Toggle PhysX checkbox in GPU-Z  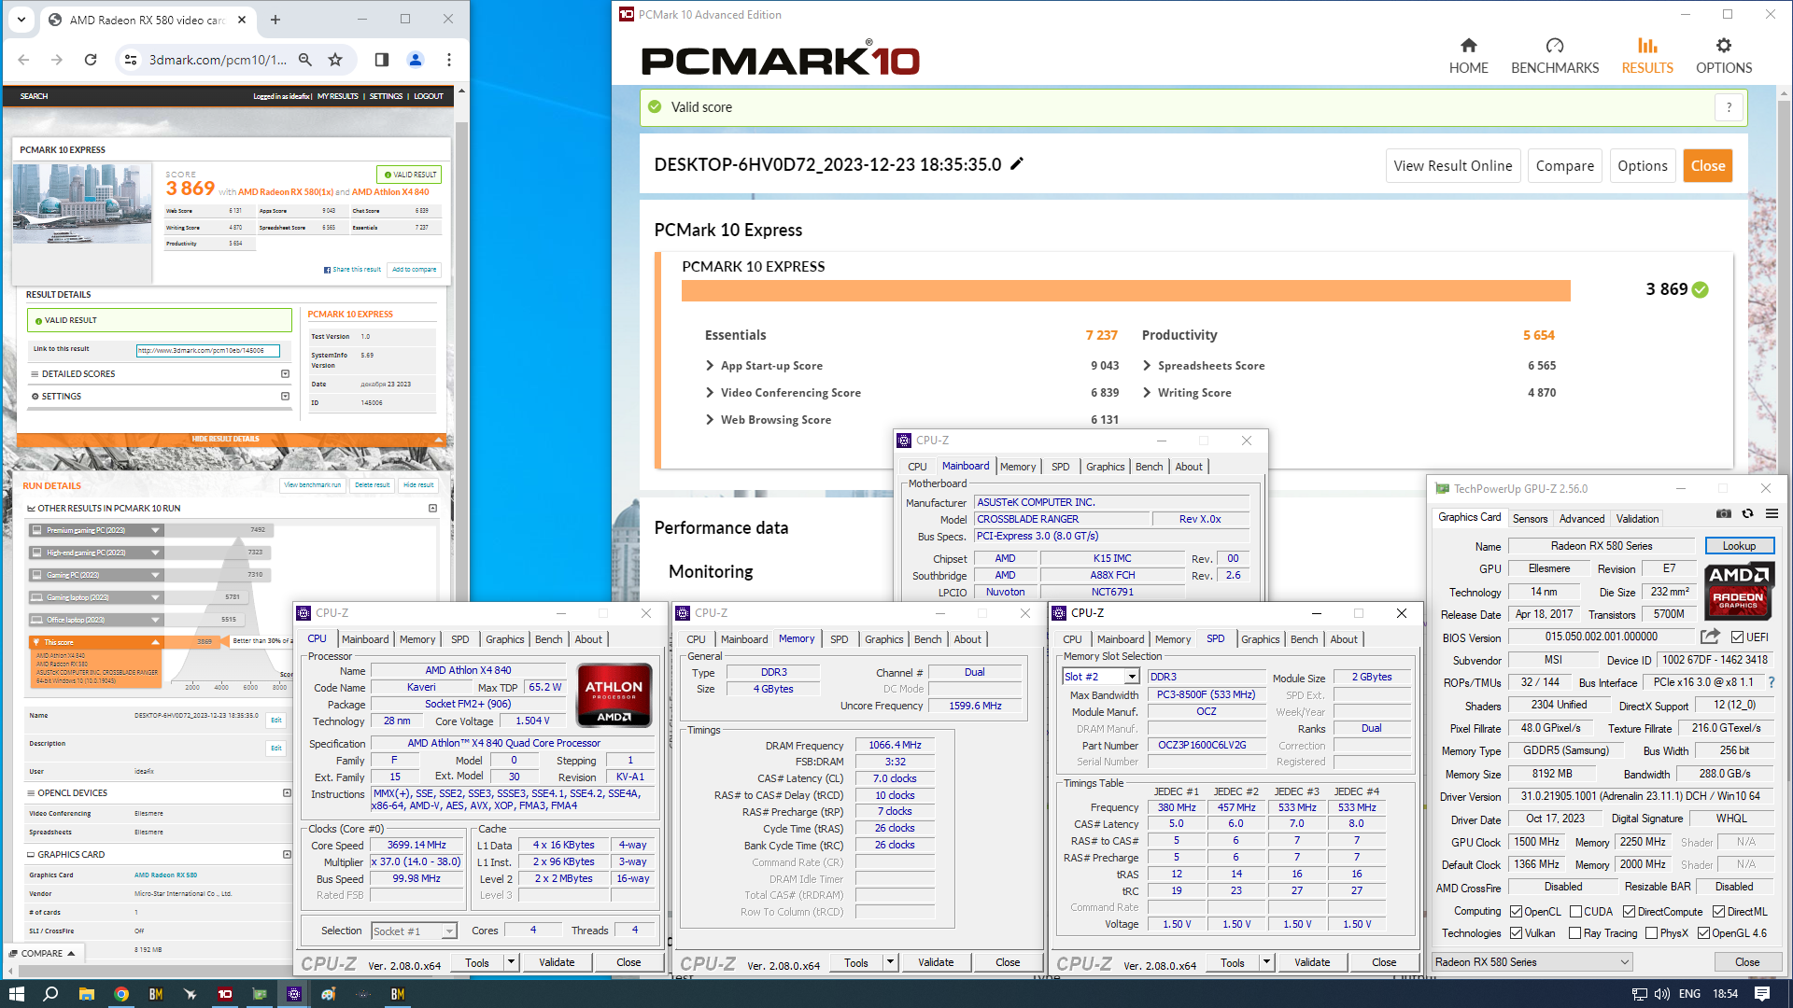tap(1651, 932)
